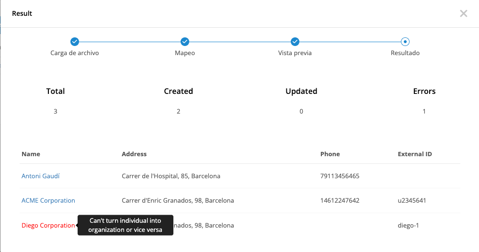Select the Carga de archivo step label
The width and height of the screenshot is (479, 252).
(75, 53)
